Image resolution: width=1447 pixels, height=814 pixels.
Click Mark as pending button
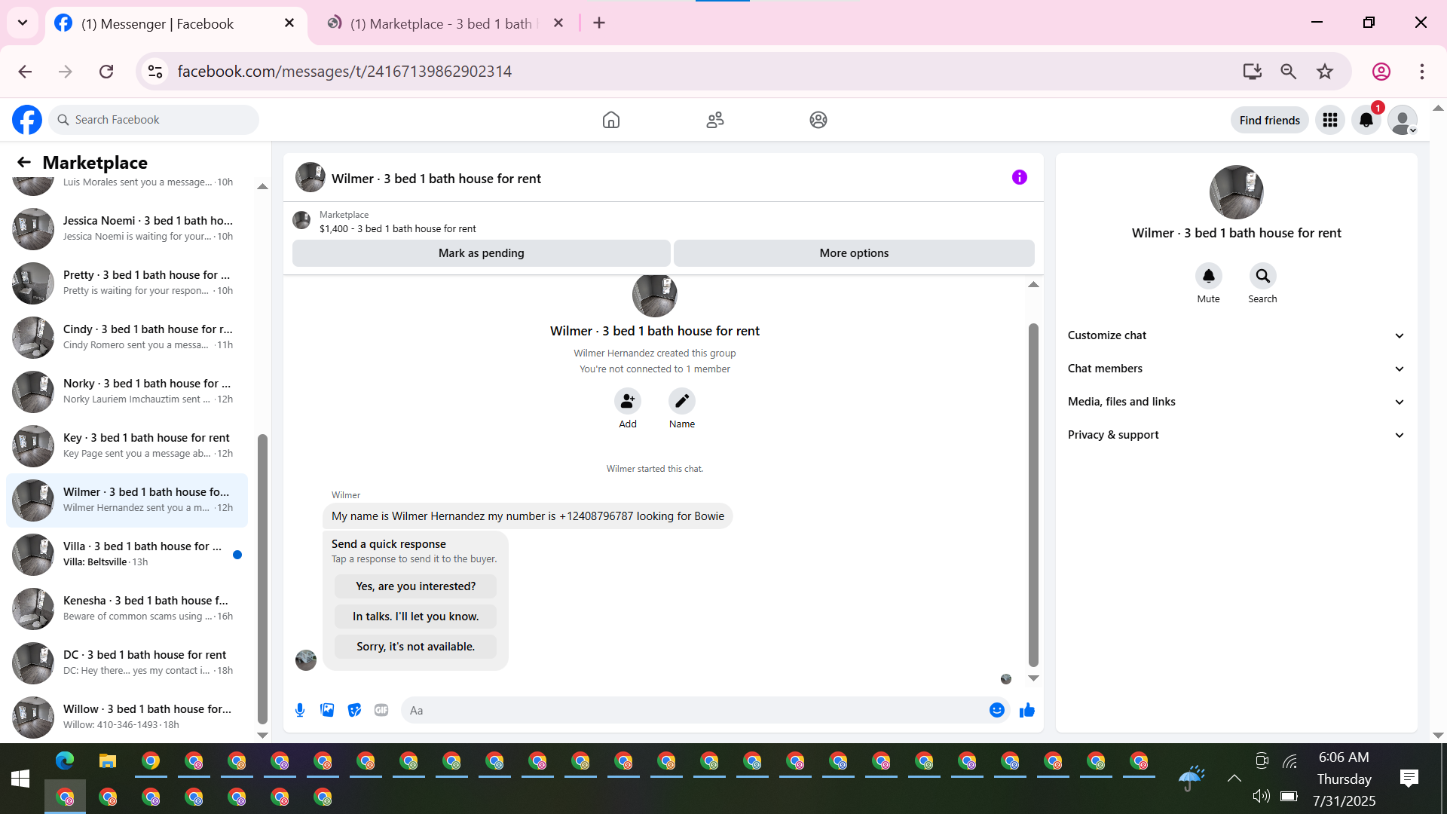[481, 253]
